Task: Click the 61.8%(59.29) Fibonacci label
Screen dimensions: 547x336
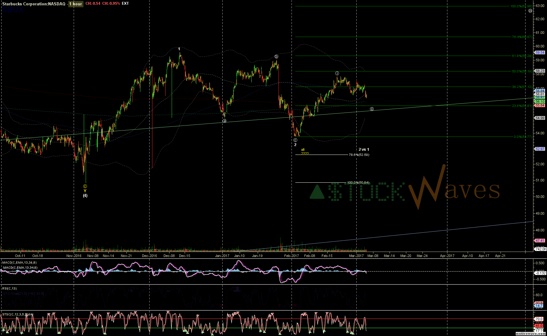Action: [522, 56]
